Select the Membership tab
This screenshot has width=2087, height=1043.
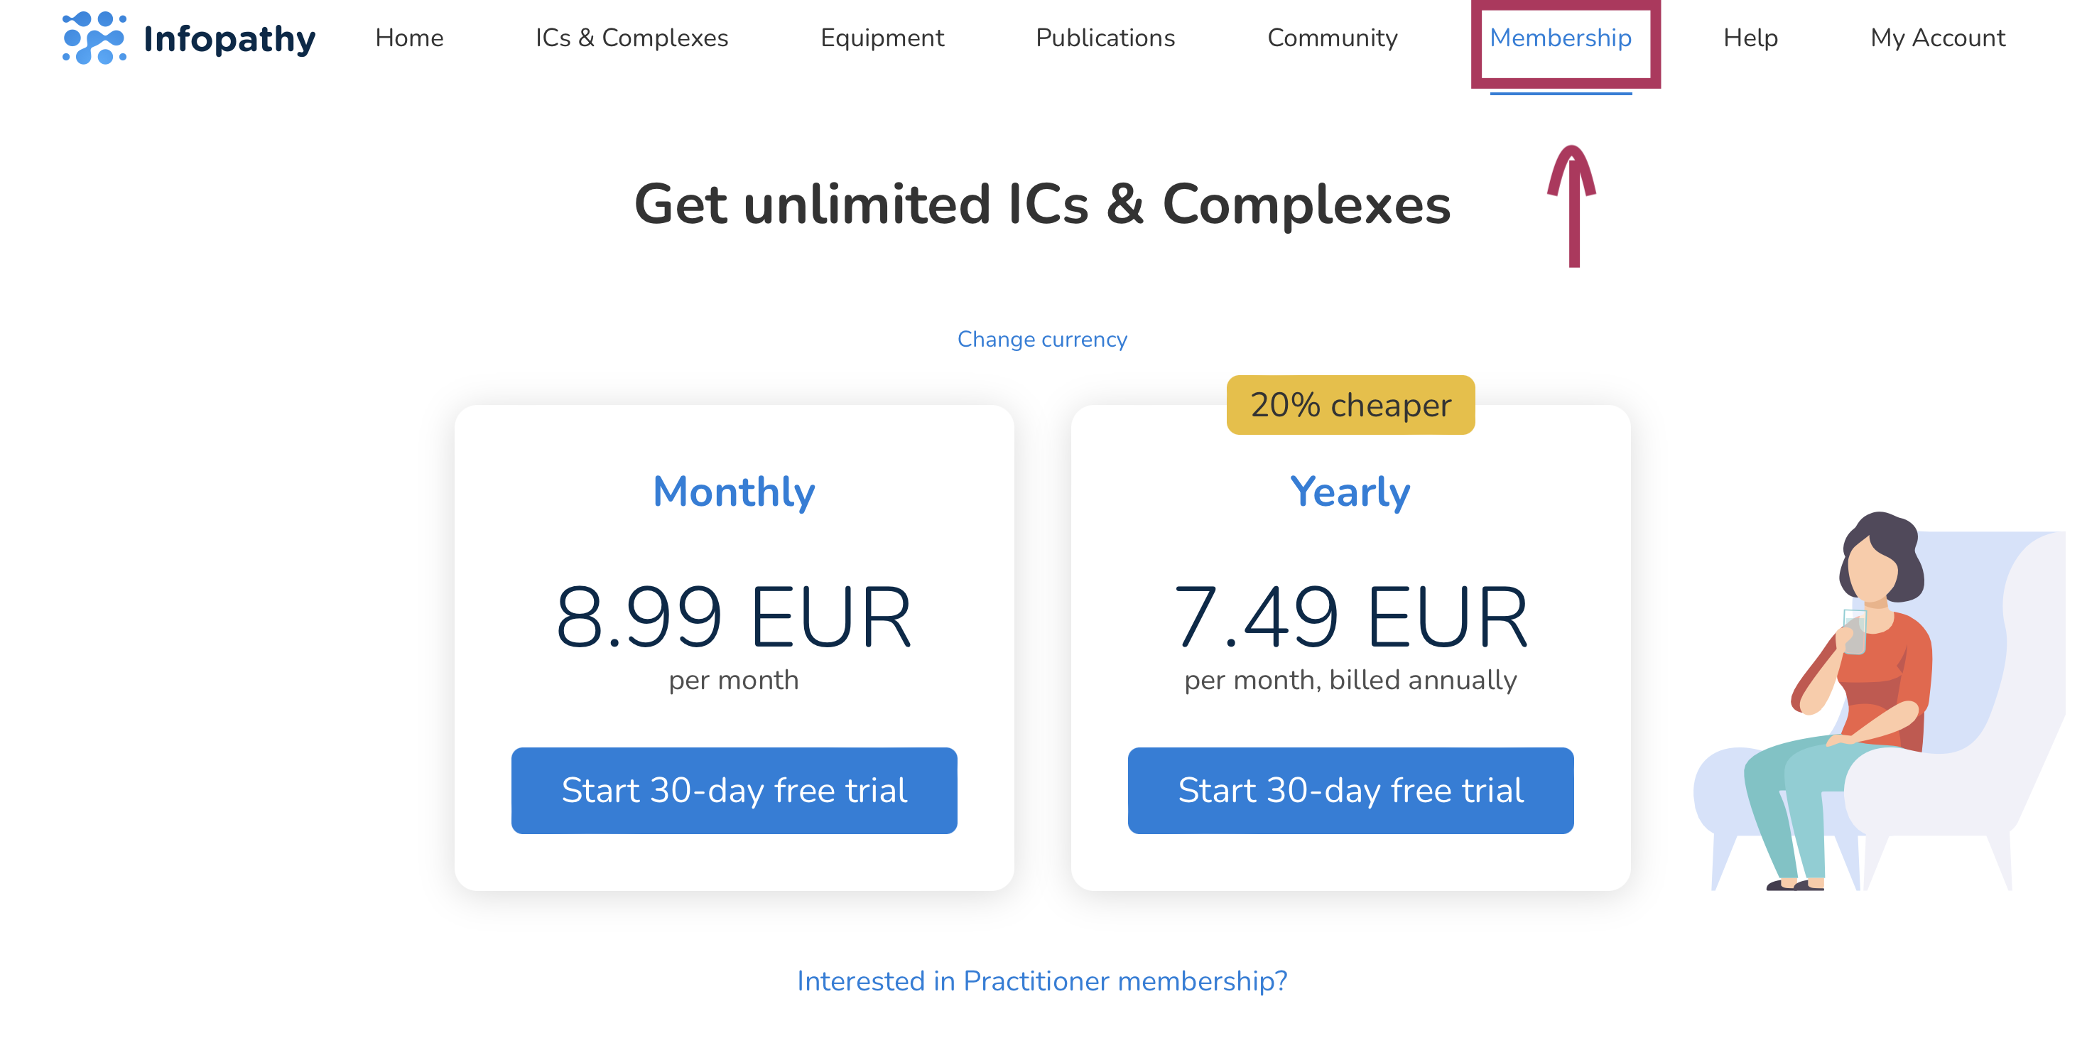tap(1560, 38)
